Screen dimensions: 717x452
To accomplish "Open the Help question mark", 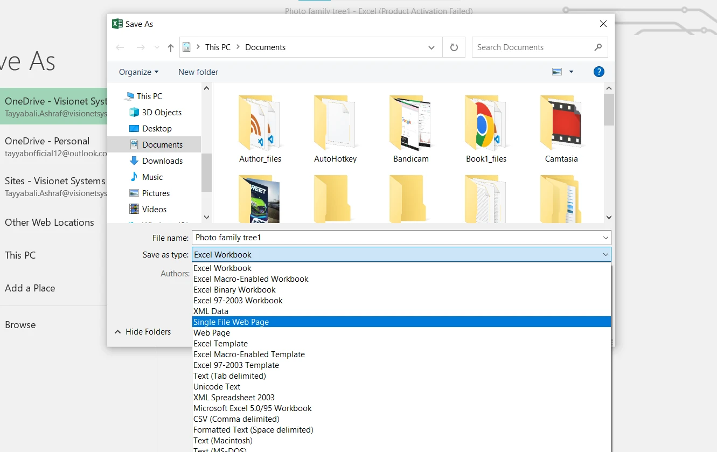I will coord(598,72).
